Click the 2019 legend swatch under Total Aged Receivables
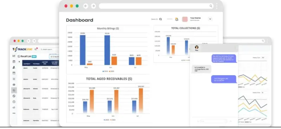The height and width of the screenshot is (129, 281). coord(104,120)
